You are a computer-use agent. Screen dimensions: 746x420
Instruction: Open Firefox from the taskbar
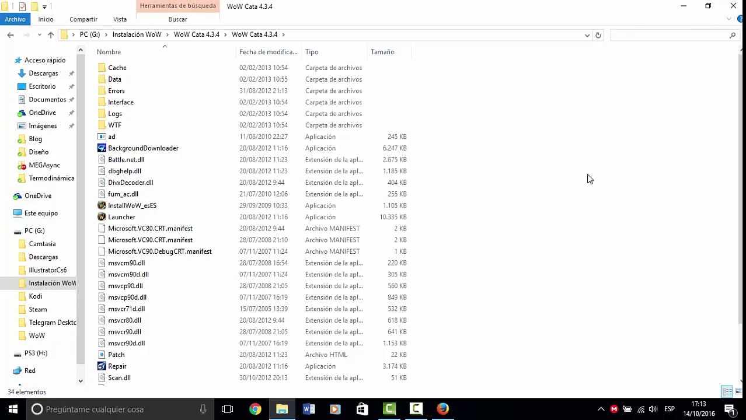click(443, 409)
